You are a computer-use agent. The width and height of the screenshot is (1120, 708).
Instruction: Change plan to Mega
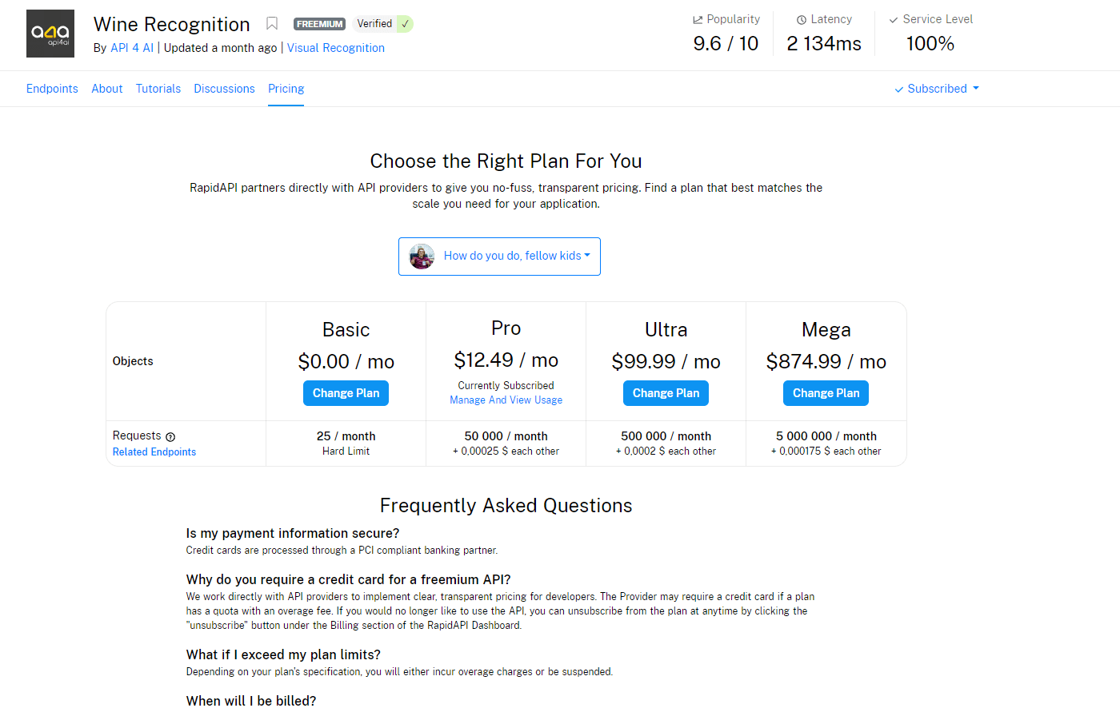click(826, 393)
